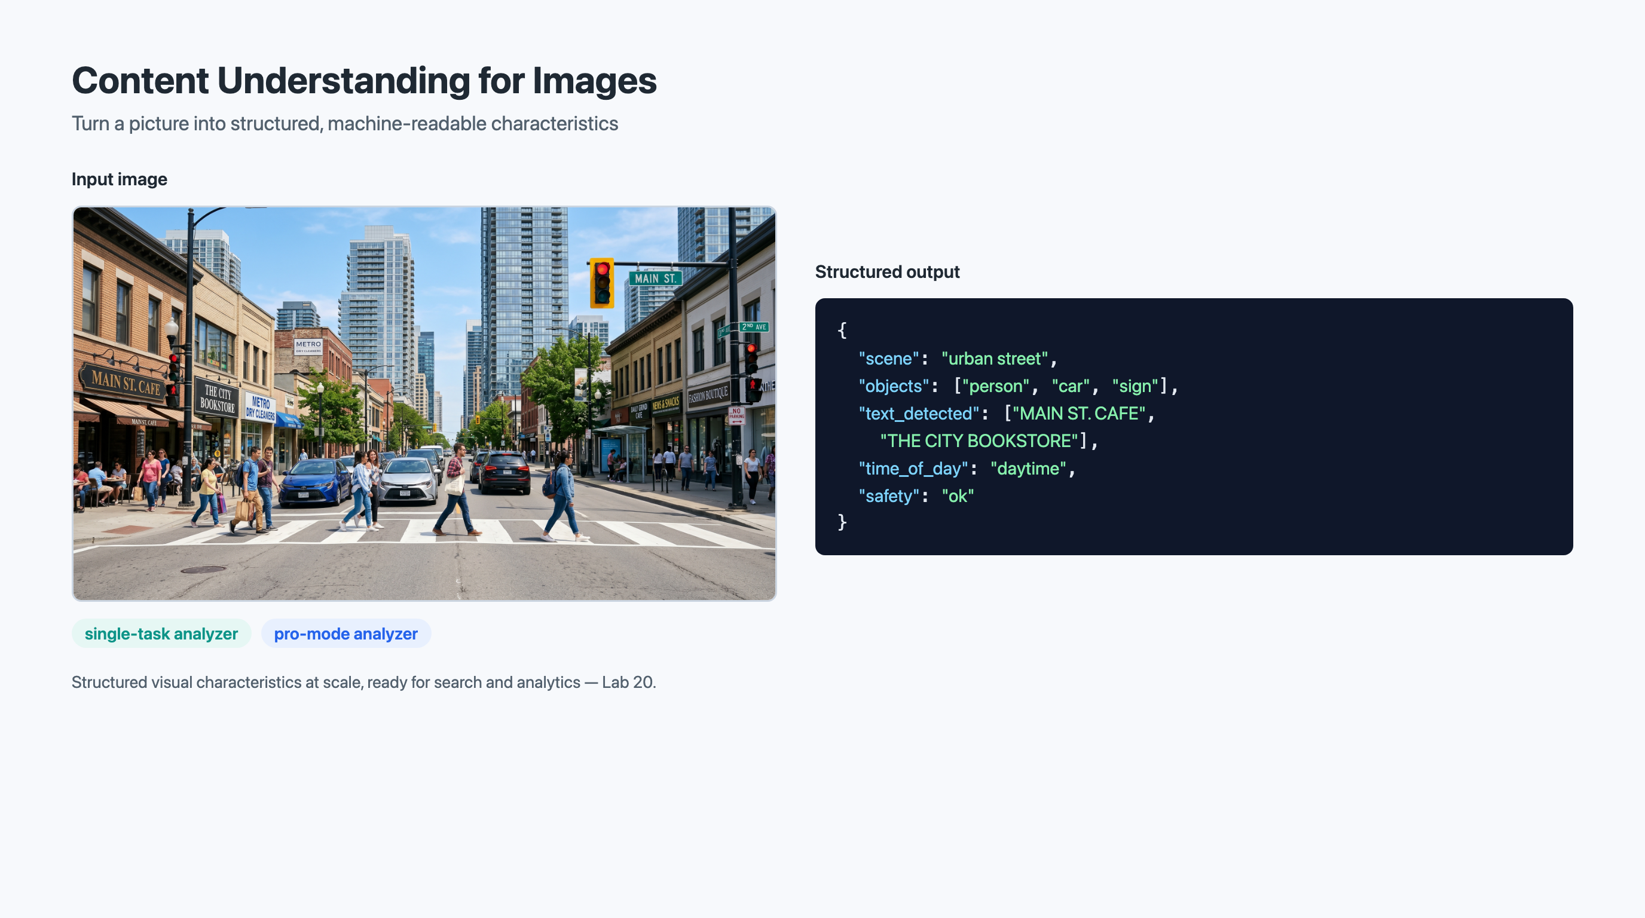Click the "daytime" value
This screenshot has height=918, width=1645.
1028,469
